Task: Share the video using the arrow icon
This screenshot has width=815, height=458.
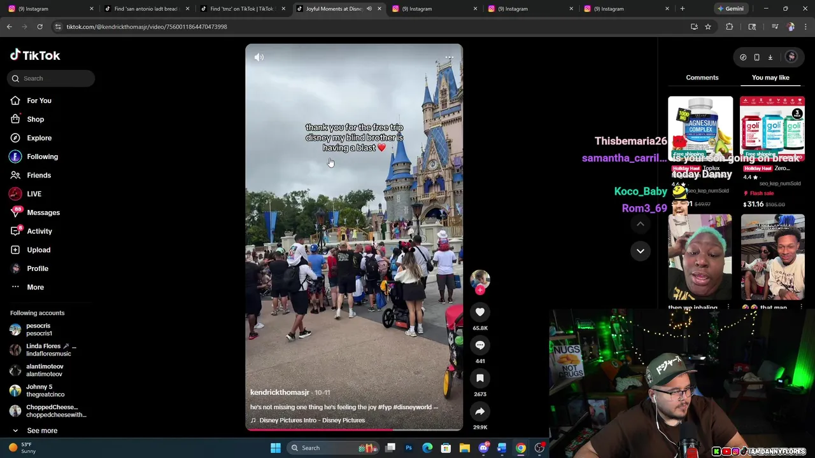Action: point(480,411)
